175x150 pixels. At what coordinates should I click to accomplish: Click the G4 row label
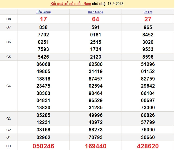8,86
